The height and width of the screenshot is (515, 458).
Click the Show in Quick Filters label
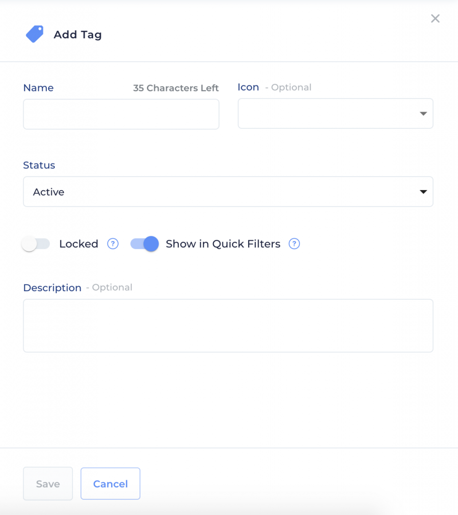coord(223,244)
